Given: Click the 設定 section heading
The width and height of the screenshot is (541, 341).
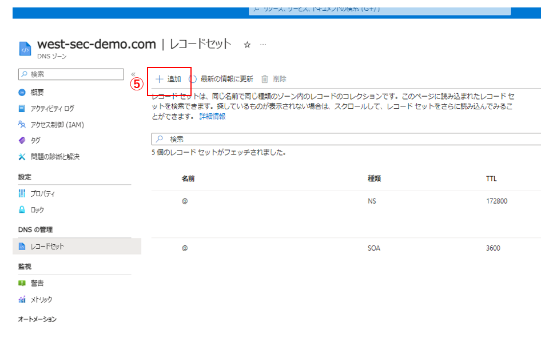Looking at the screenshot, I should tap(25, 177).
